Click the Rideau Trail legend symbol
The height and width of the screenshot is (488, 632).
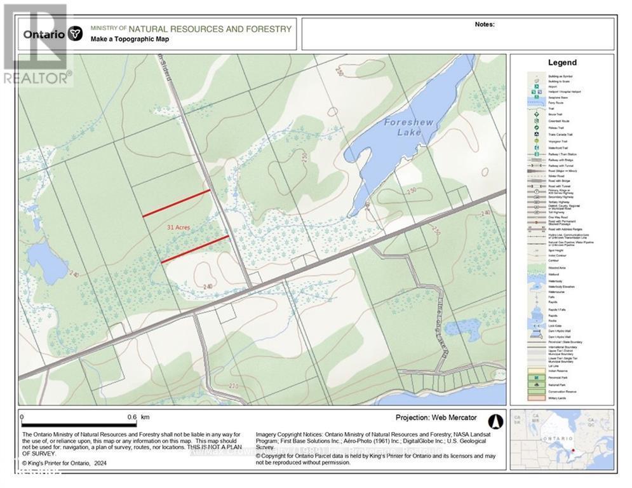537,126
